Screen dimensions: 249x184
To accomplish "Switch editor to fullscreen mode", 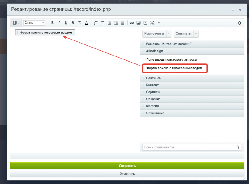I will pyautogui.click(x=152, y=23).
